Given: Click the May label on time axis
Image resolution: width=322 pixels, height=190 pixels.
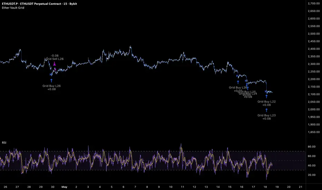Looking at the screenshot, I should (65, 187).
